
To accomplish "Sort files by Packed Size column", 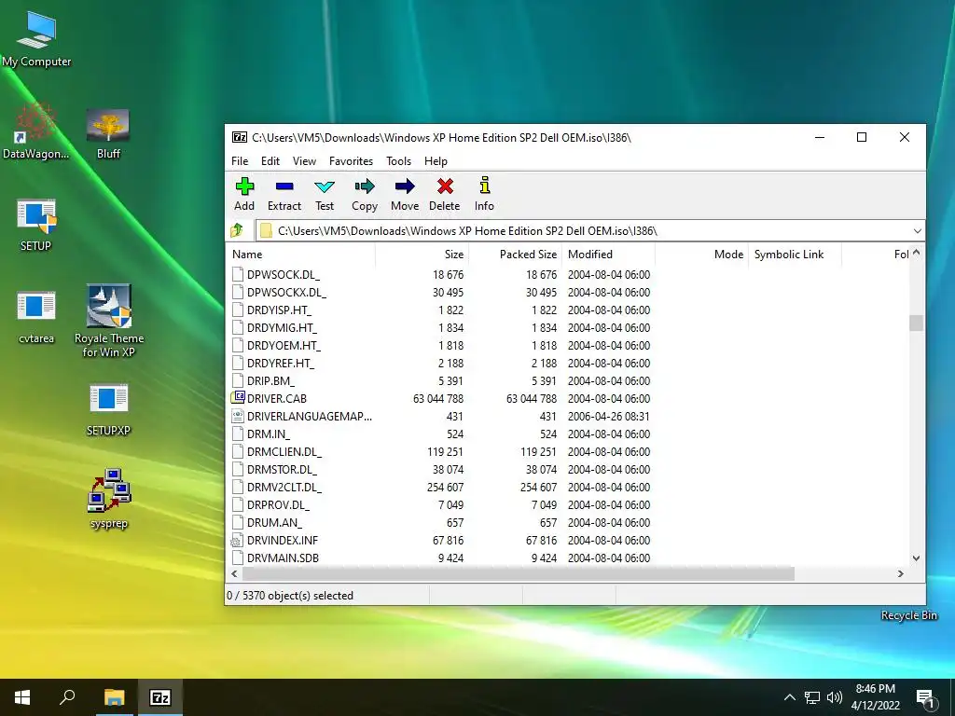I will (528, 255).
